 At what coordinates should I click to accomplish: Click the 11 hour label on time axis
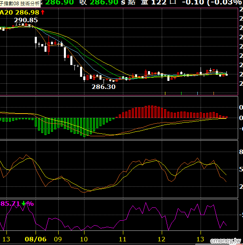coord(123,239)
